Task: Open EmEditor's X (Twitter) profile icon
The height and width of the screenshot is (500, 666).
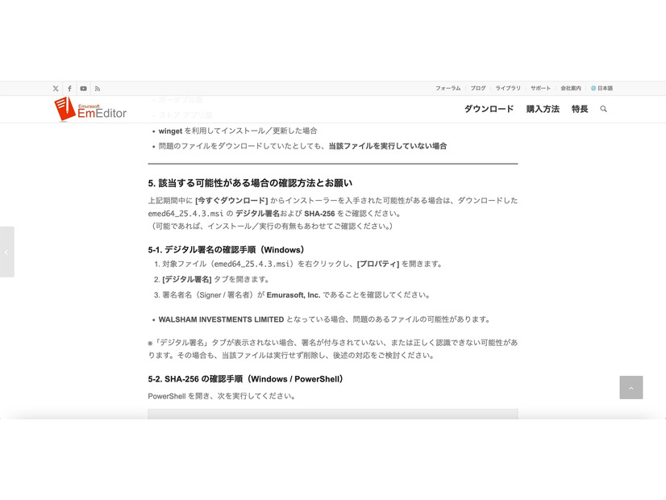Action: tap(56, 89)
